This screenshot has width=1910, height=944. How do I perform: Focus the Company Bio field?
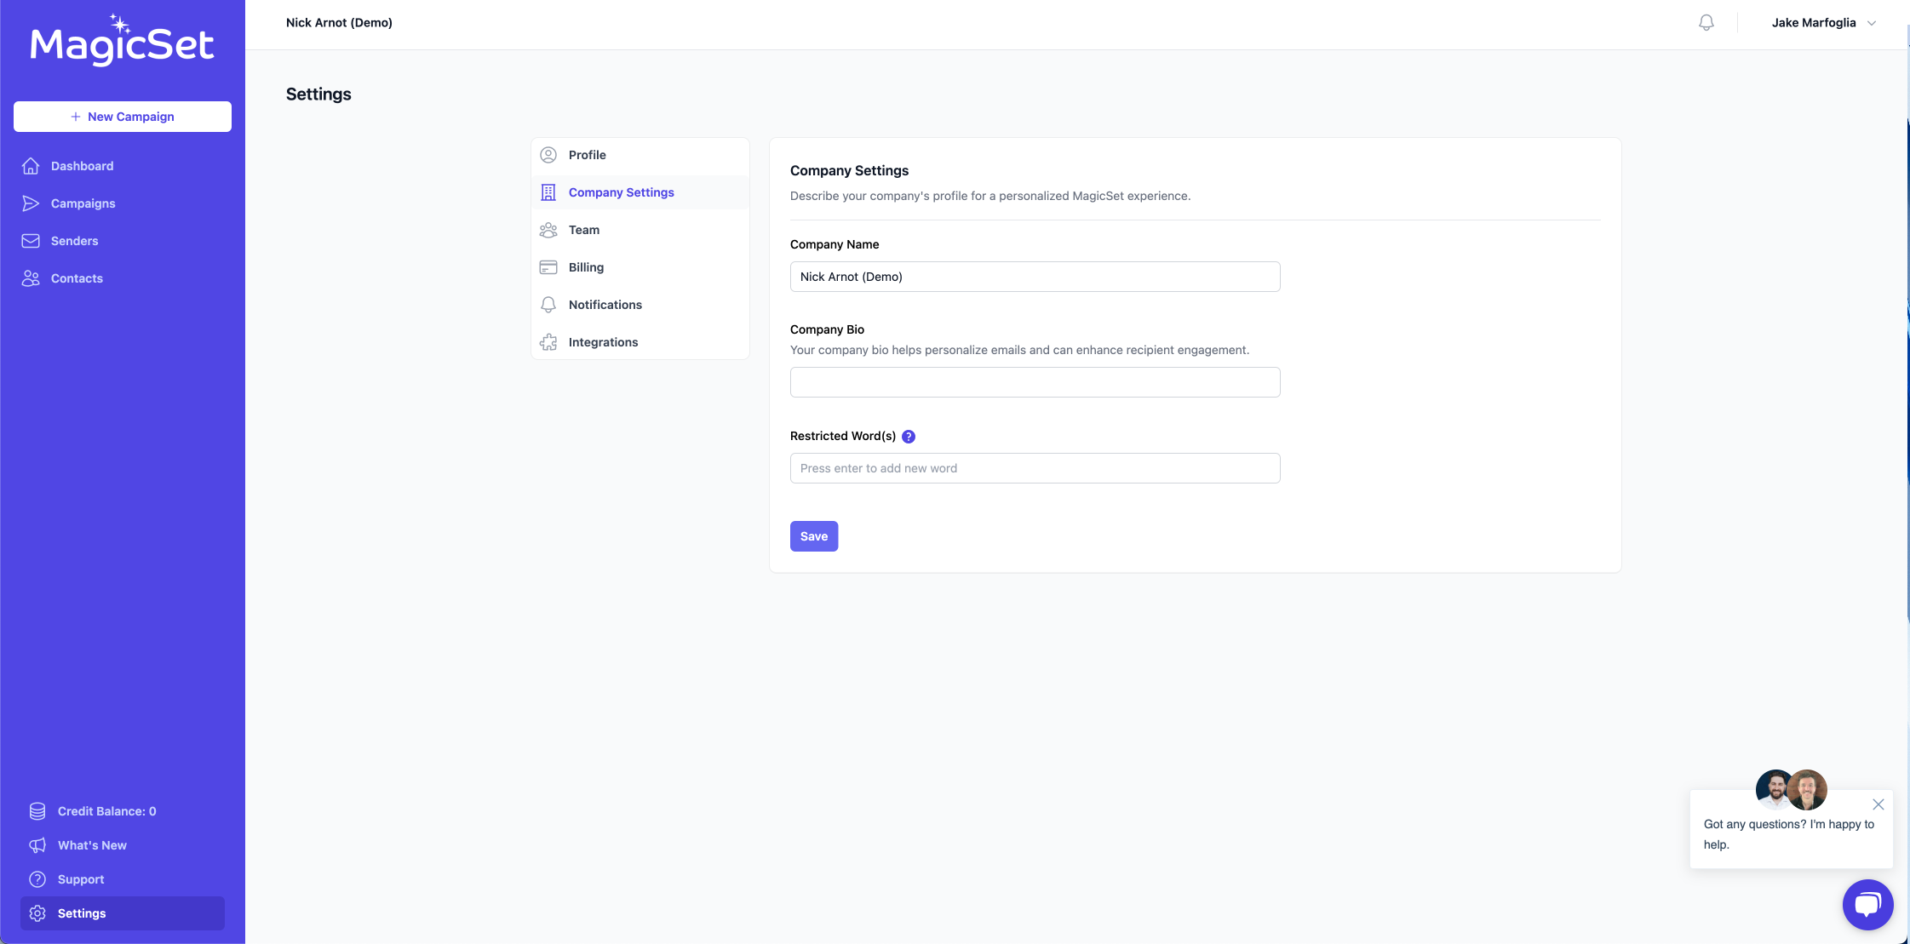pyautogui.click(x=1035, y=382)
